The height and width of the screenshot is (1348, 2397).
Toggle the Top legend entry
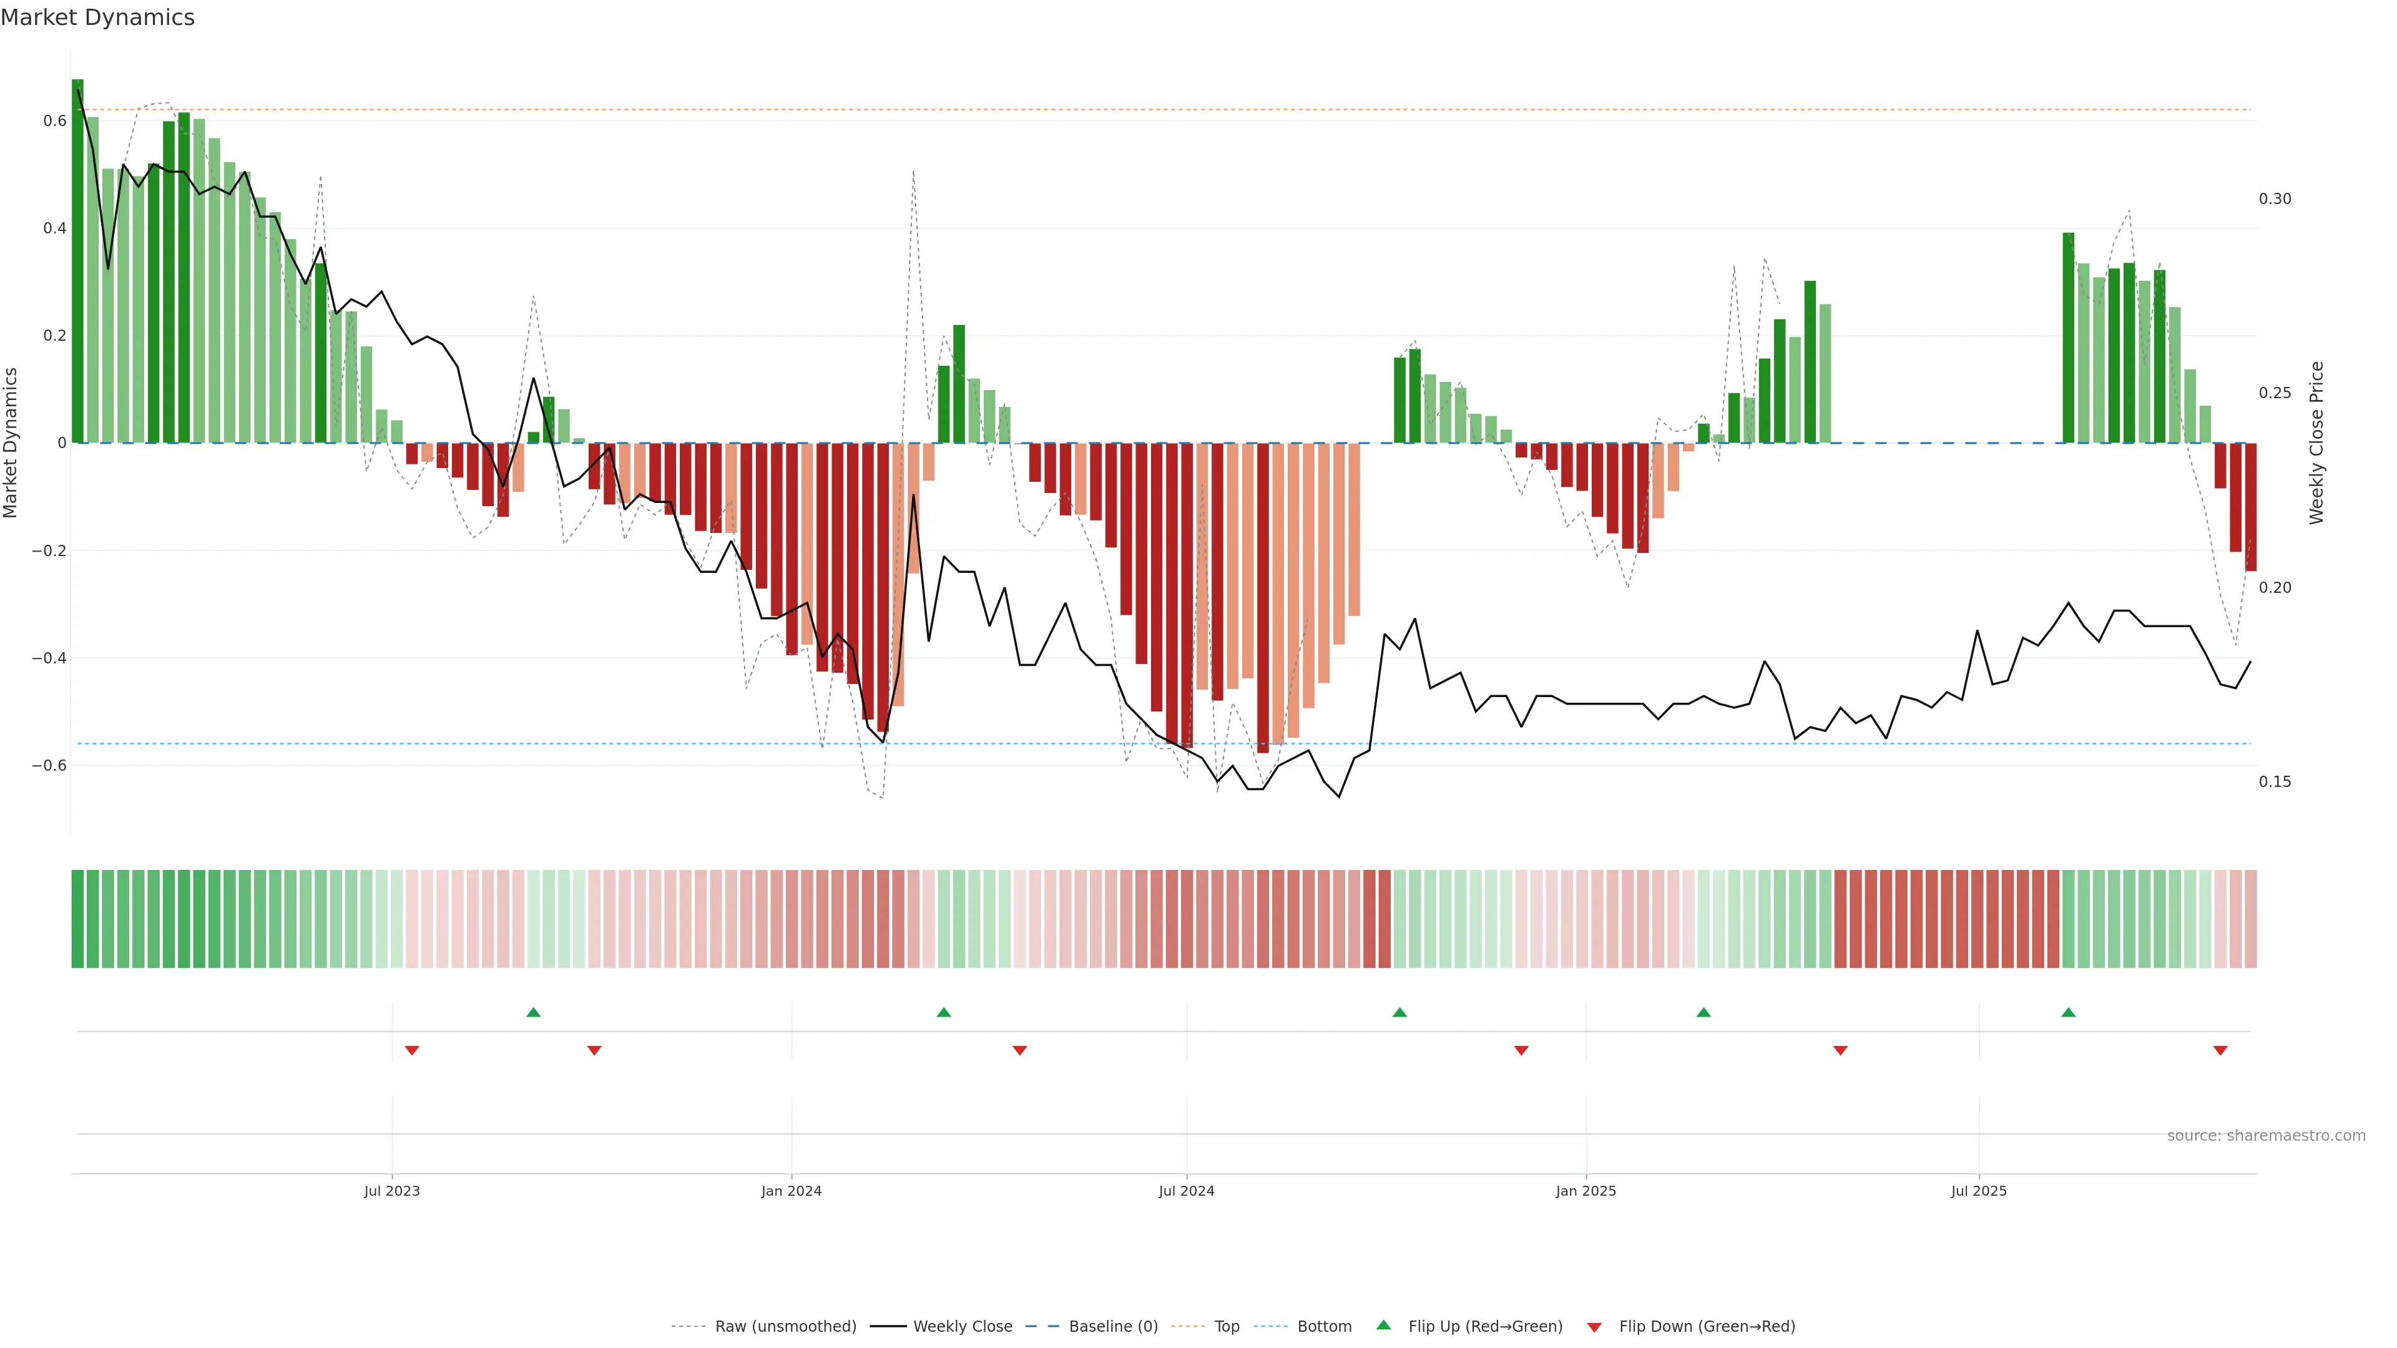1227,1327
